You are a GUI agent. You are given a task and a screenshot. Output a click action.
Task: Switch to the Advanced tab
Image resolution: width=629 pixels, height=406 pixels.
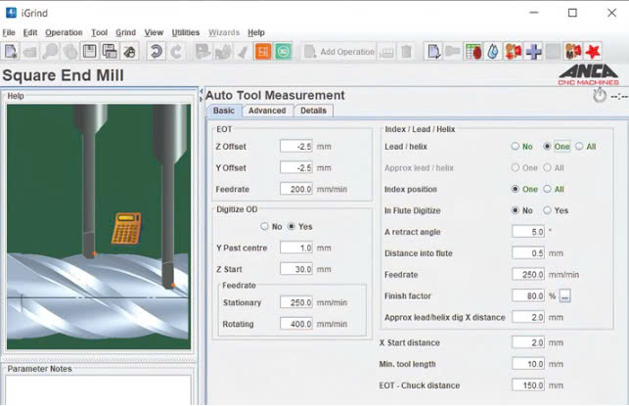coord(266,111)
